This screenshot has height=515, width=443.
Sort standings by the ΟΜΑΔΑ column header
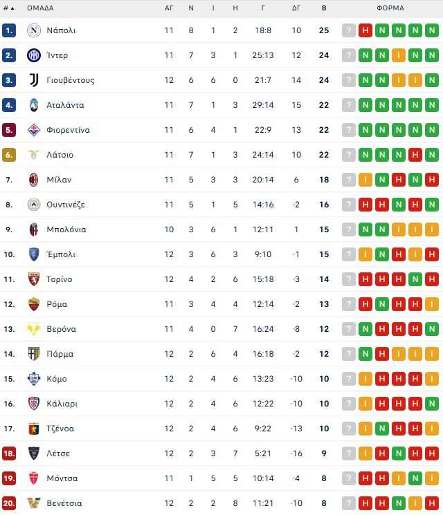tap(40, 8)
